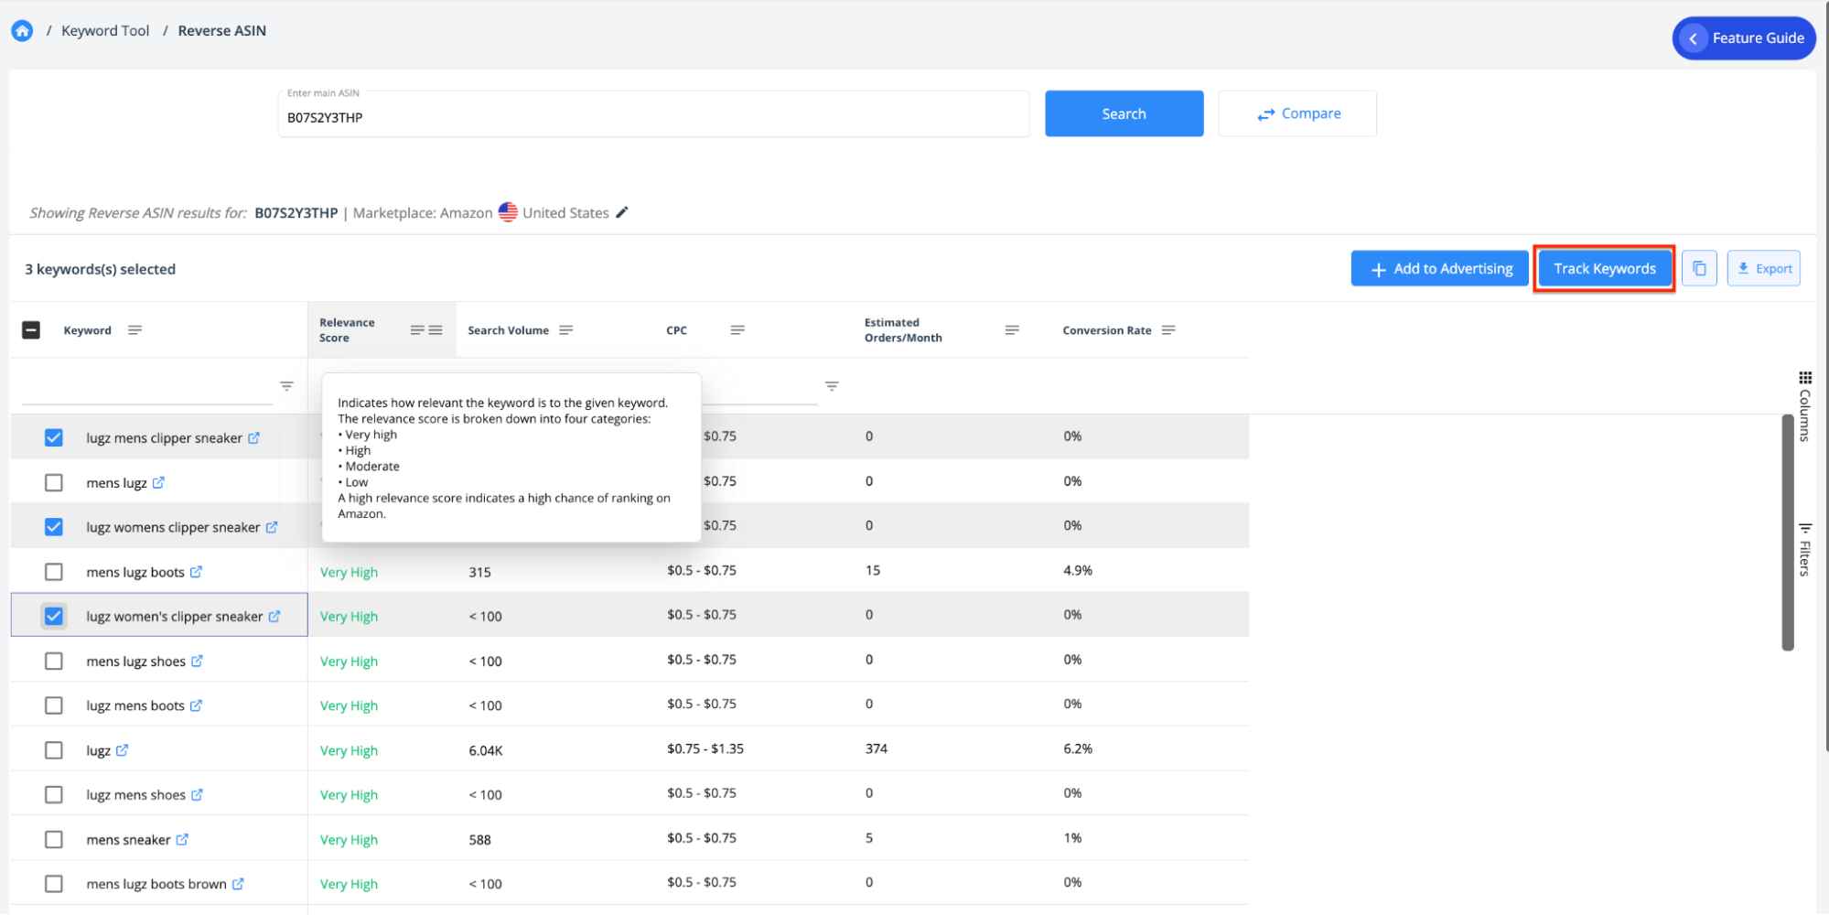Viewport: 1829px width, 915px height.
Task: Click the 6.2% conversion rate cell
Action: coord(1078,748)
